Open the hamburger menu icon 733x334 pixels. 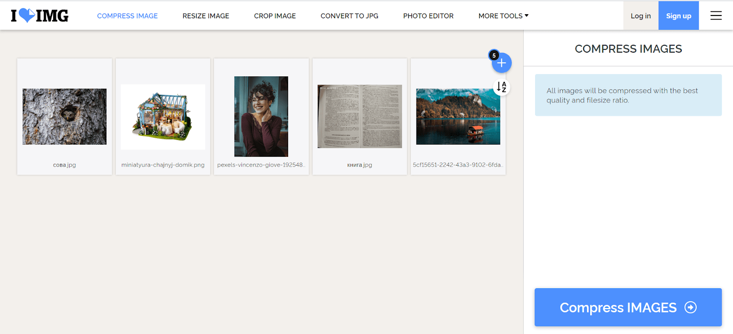(716, 16)
